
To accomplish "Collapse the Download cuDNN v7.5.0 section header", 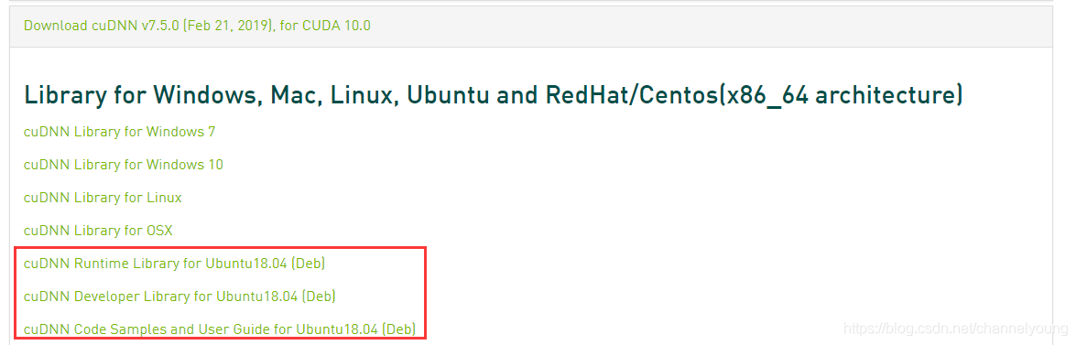I will pos(197,26).
